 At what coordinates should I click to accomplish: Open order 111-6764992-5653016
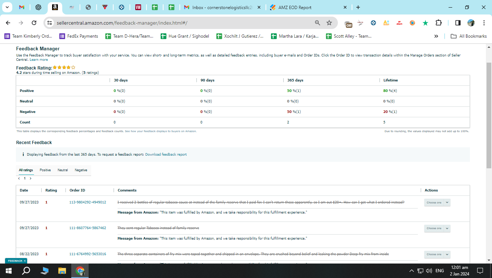tap(88, 254)
